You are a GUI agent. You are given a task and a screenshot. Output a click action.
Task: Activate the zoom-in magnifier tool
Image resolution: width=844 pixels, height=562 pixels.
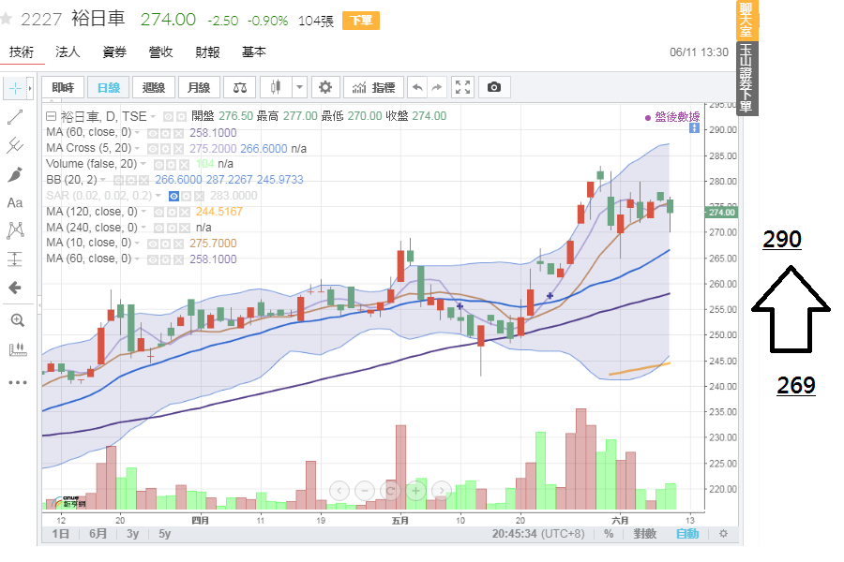click(x=16, y=320)
